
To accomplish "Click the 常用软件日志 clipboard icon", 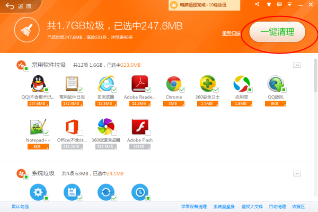I will [72, 83].
